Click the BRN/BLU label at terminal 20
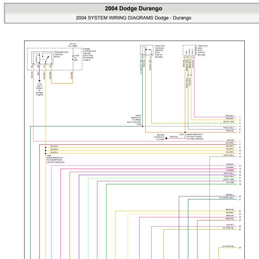Screen dimensions: 259x259 pos(230,195)
